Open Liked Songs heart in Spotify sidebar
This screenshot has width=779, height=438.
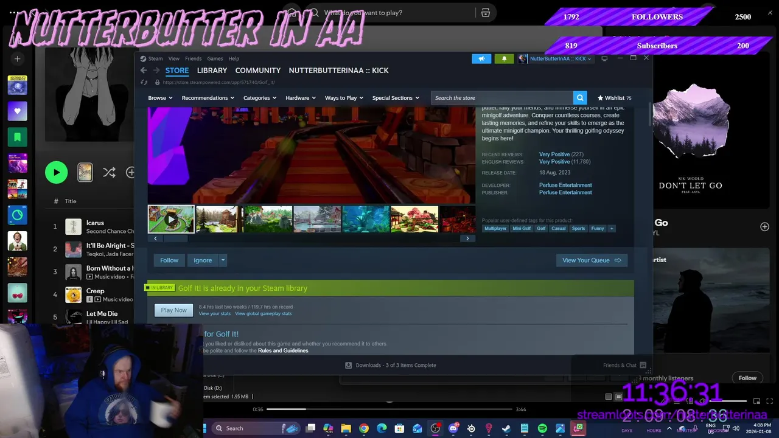pyautogui.click(x=17, y=111)
